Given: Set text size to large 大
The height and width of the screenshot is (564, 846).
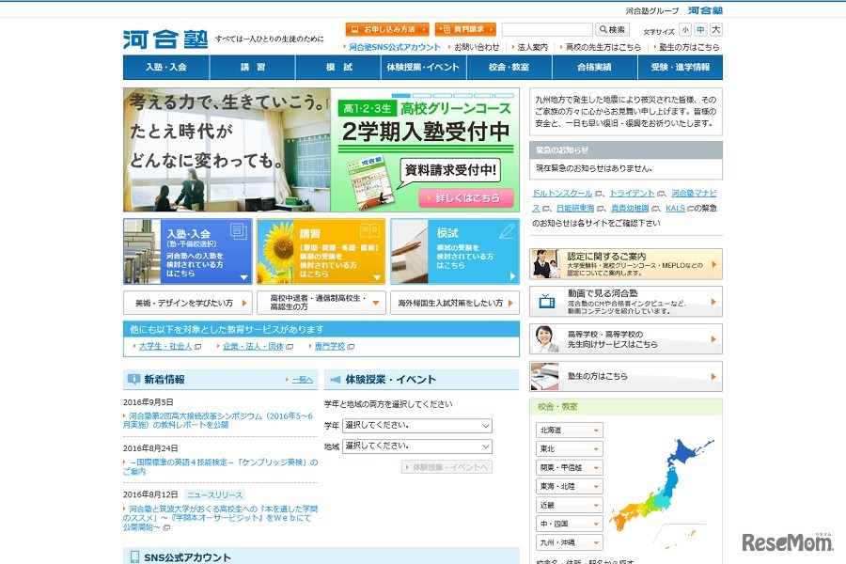Looking at the screenshot, I should [x=716, y=30].
